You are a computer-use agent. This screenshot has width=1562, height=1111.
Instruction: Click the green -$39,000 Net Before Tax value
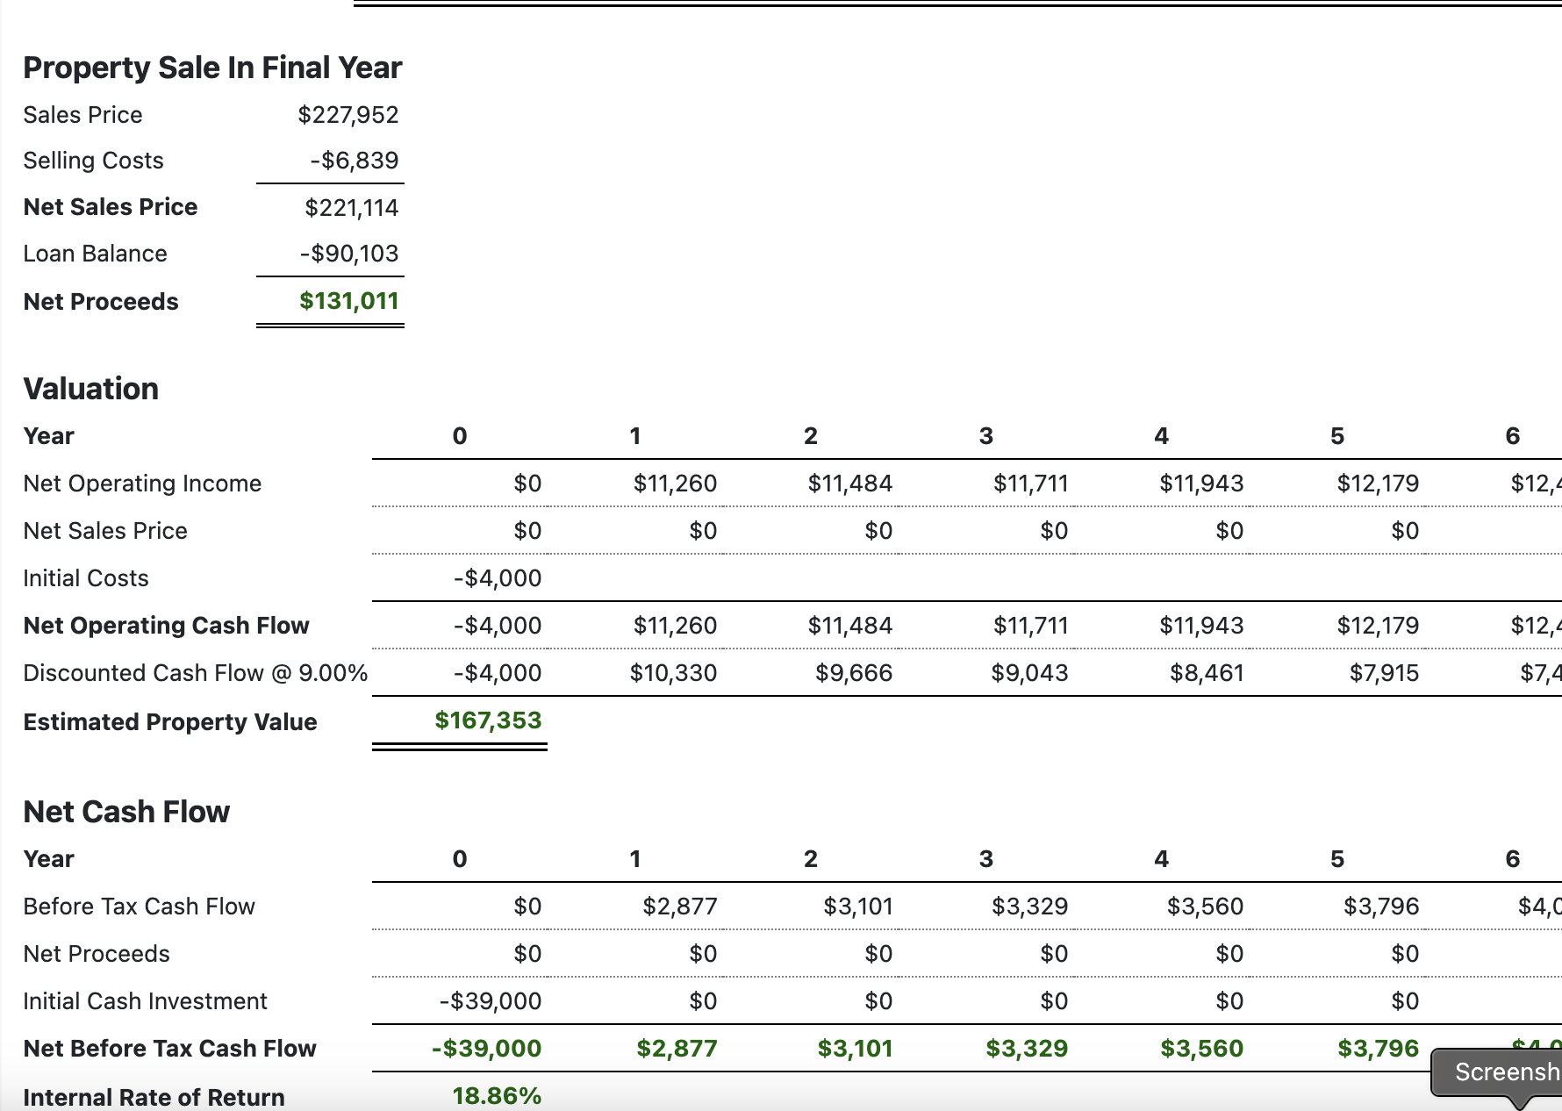pyautogui.click(x=486, y=1049)
